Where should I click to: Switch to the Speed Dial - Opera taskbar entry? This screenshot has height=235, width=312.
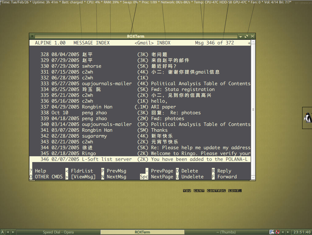pos(58,232)
